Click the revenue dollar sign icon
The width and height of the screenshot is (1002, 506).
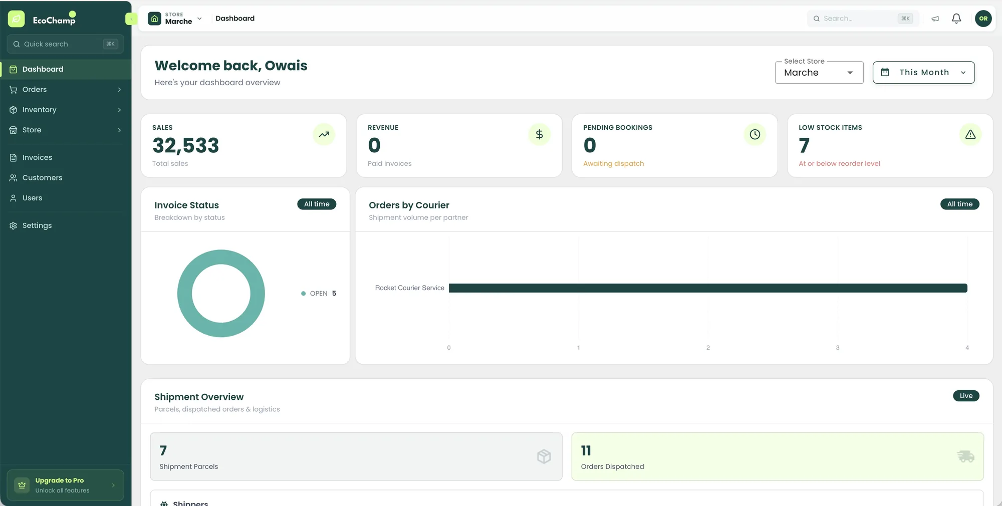(539, 134)
